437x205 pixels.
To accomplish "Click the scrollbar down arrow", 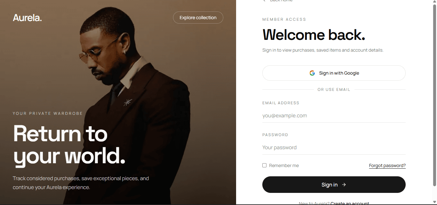I will click(434, 202).
